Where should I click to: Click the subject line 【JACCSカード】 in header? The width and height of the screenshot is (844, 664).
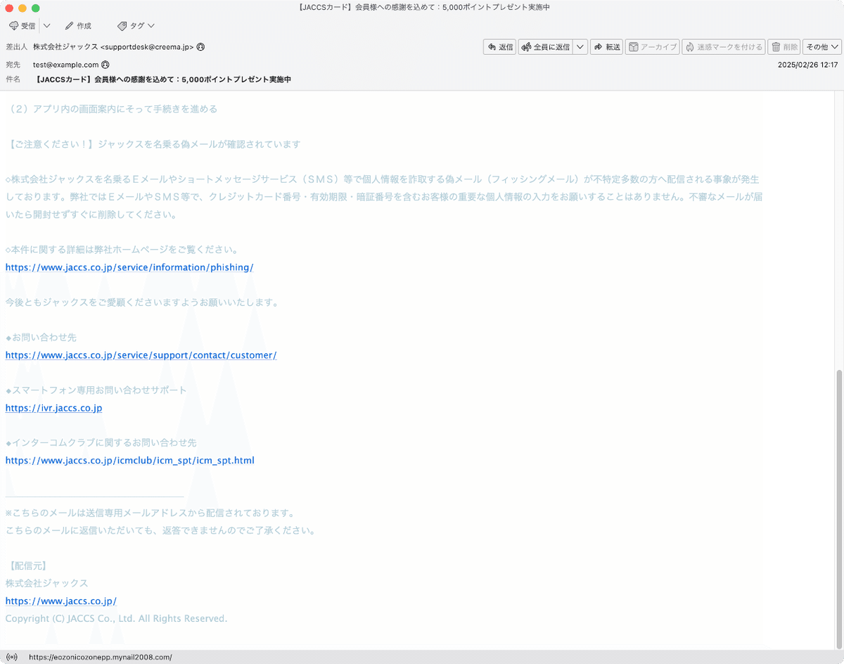coord(163,79)
